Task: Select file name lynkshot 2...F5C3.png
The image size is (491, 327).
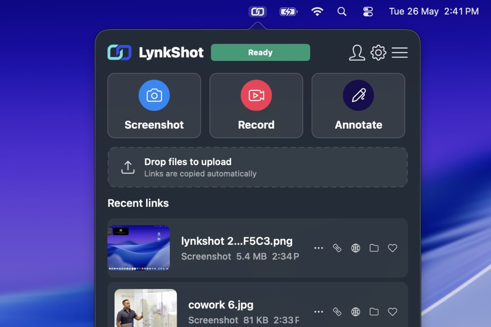Action: pos(237,241)
